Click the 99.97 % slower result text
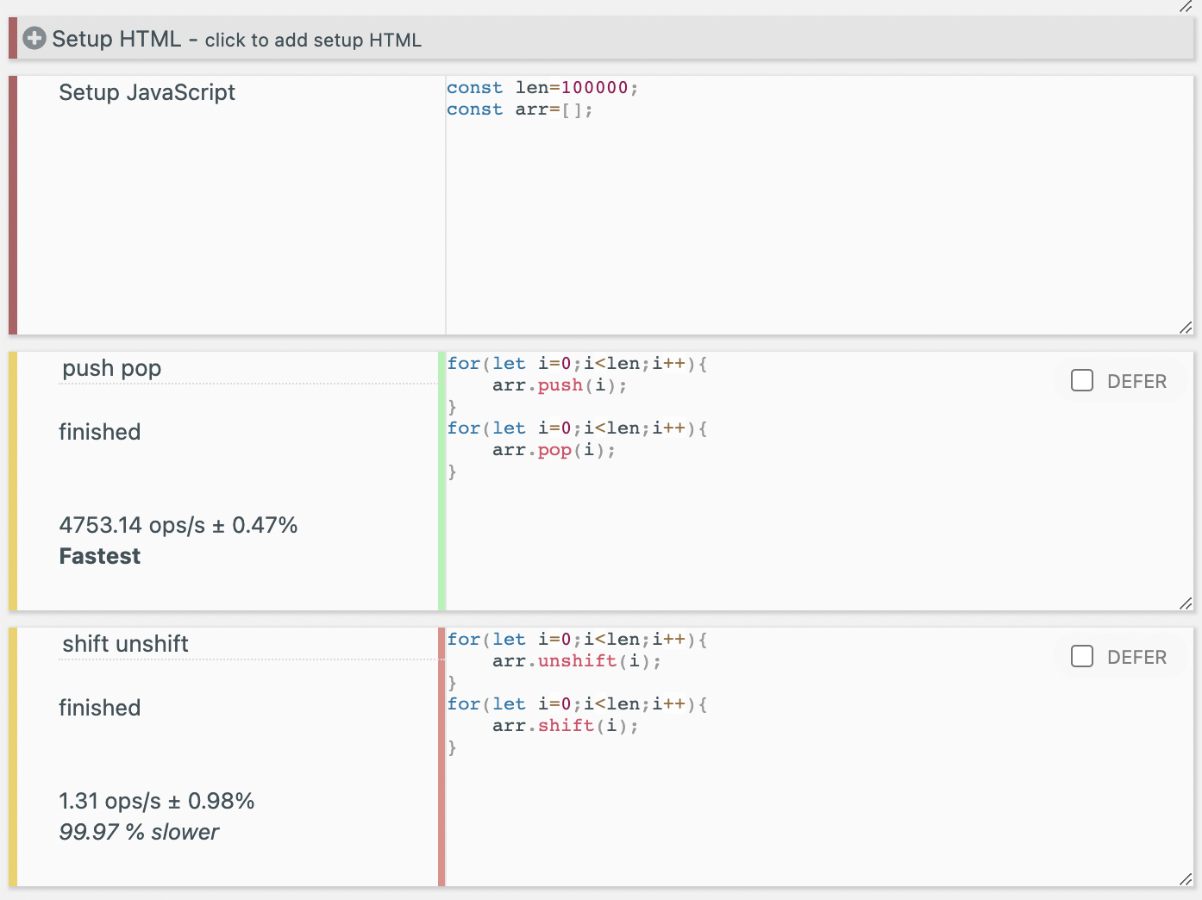 pos(139,833)
